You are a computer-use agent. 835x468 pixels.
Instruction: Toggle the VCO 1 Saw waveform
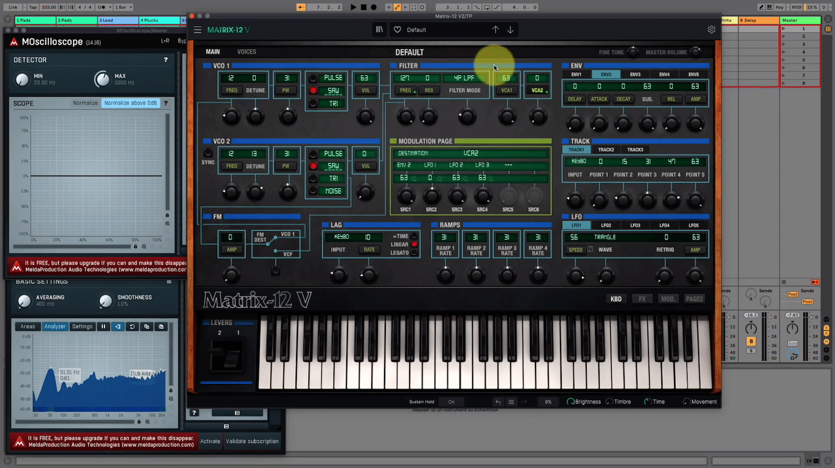313,91
